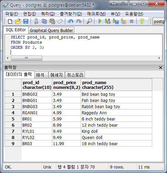Viewport: 167px width, 173px height.
Task: Execute pgScript icon in toolbar
Action: [108, 21]
